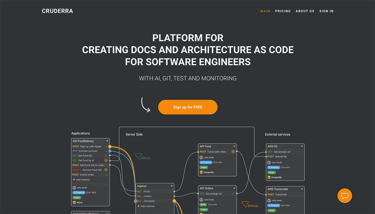Collapse the Ingress card using its arrow
The image size is (375, 214).
click(x=172, y=186)
